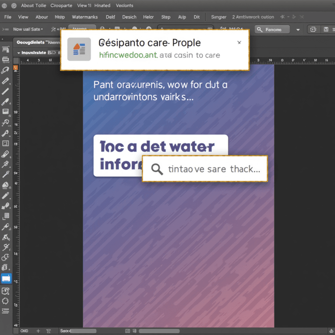Screen dimensions: 335x335
Task: Click the app icon in the notification popup
Action: (79, 49)
